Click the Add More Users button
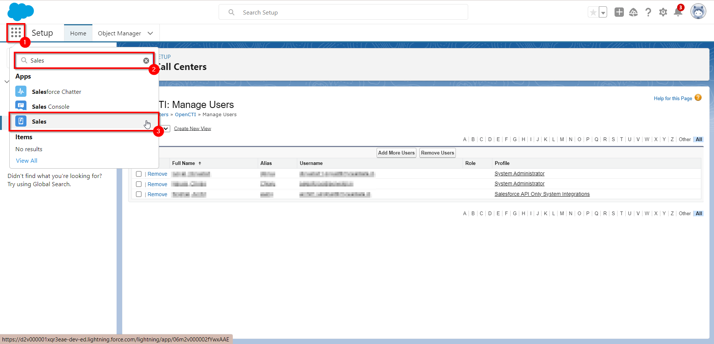 click(396, 153)
